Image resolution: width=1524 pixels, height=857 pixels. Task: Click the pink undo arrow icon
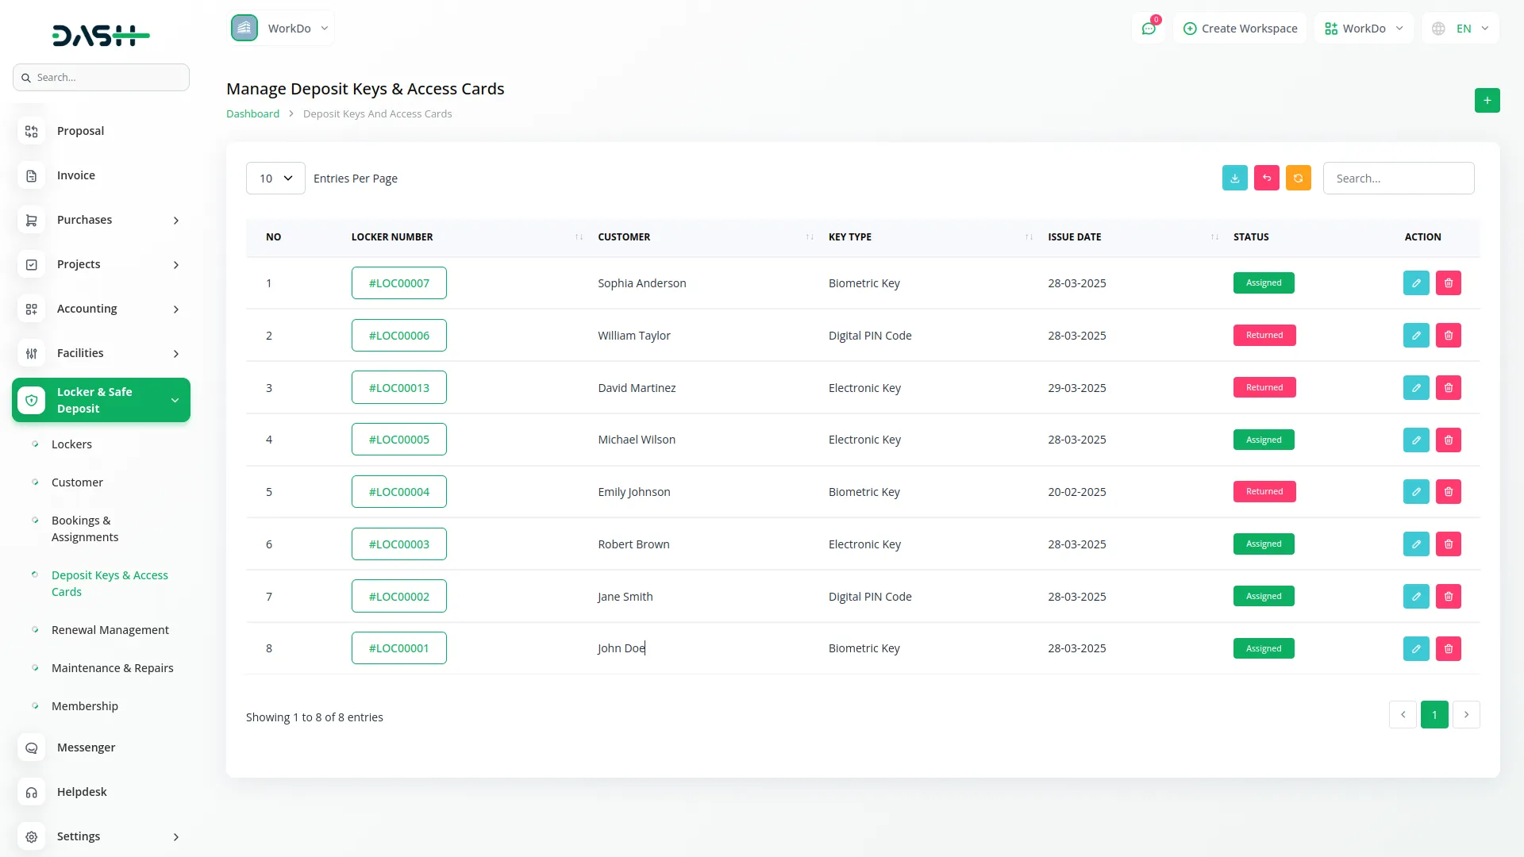(x=1267, y=178)
